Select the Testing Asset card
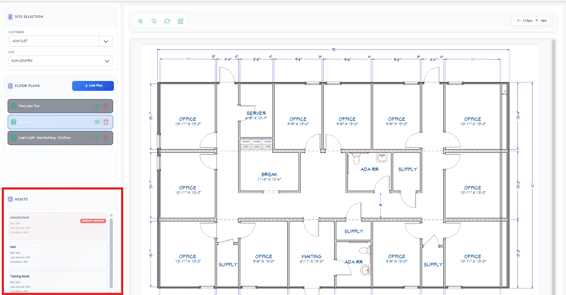This screenshot has height=295, width=566. pos(58,283)
